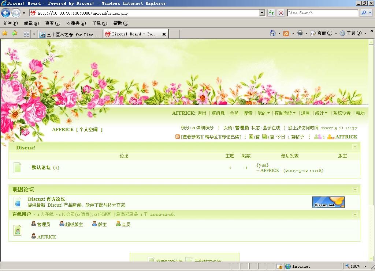
Task: Open the Favorites Center star icon
Action: [4, 33]
